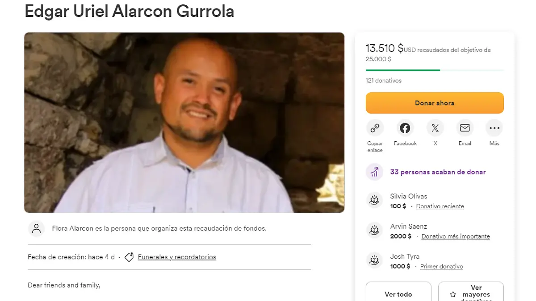Click the donor icon beside Josh Tyra
536x301 pixels.
click(x=373, y=260)
